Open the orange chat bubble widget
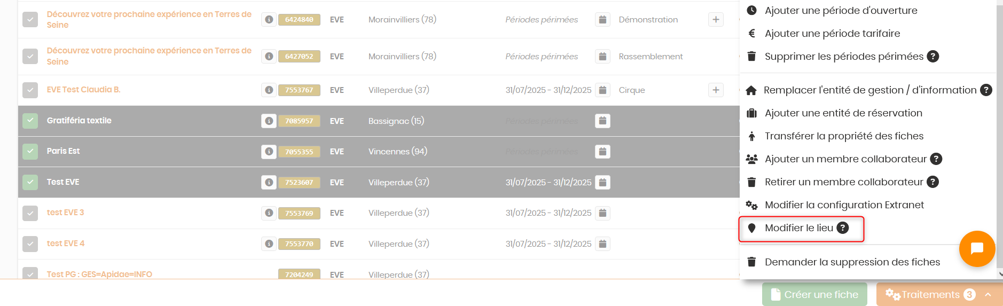This screenshot has width=1003, height=306. coord(977,248)
